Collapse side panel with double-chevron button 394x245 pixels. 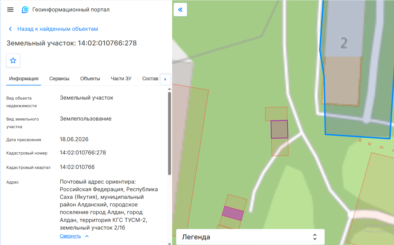click(180, 10)
